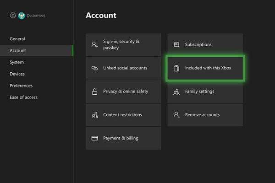This screenshot has width=275, height=183.
Task: Select Included with this Xbox
Action: 205,68
